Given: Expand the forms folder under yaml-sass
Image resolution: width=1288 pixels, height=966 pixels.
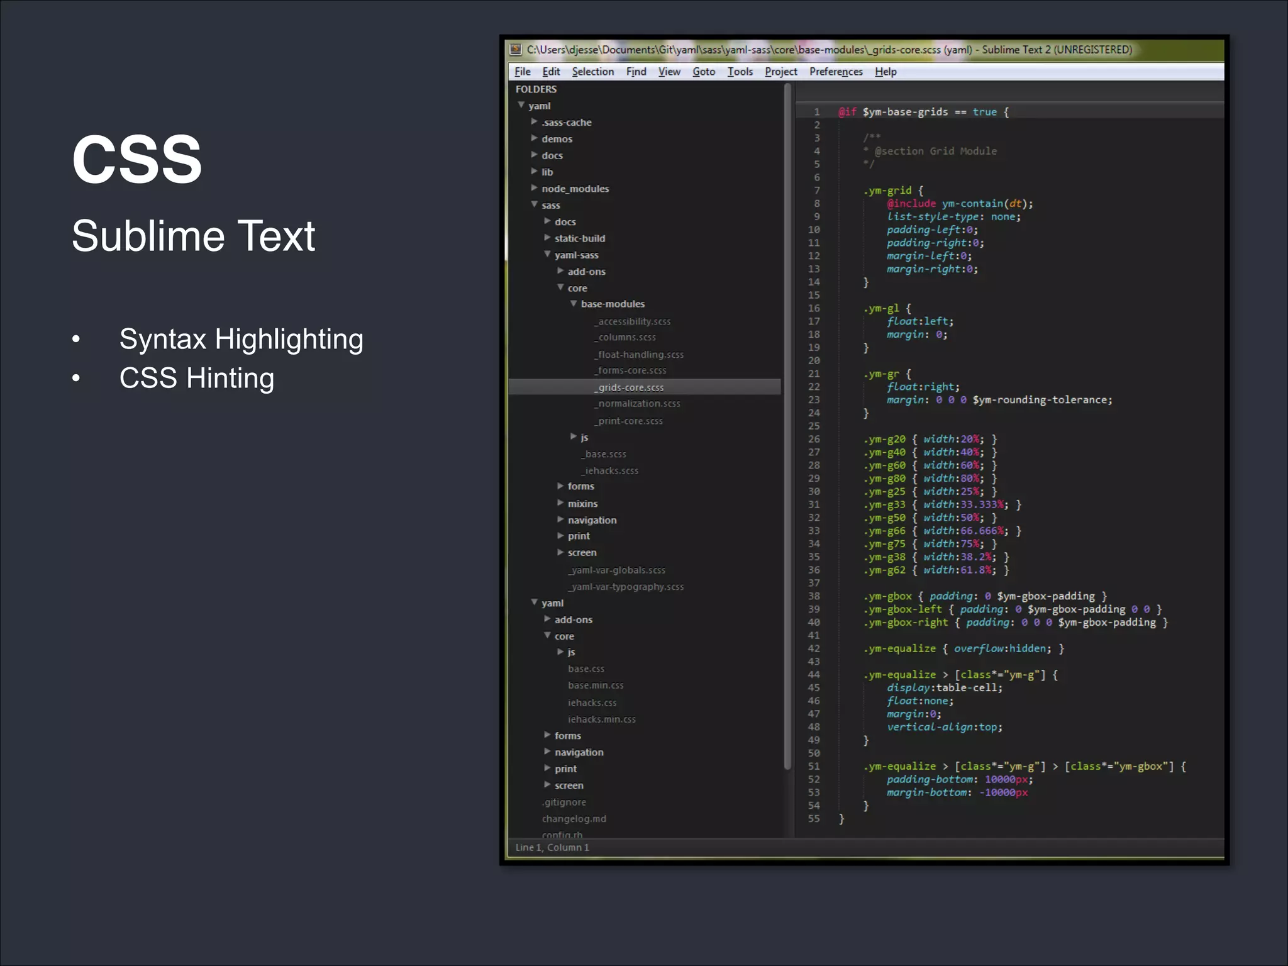Looking at the screenshot, I should pos(560,486).
